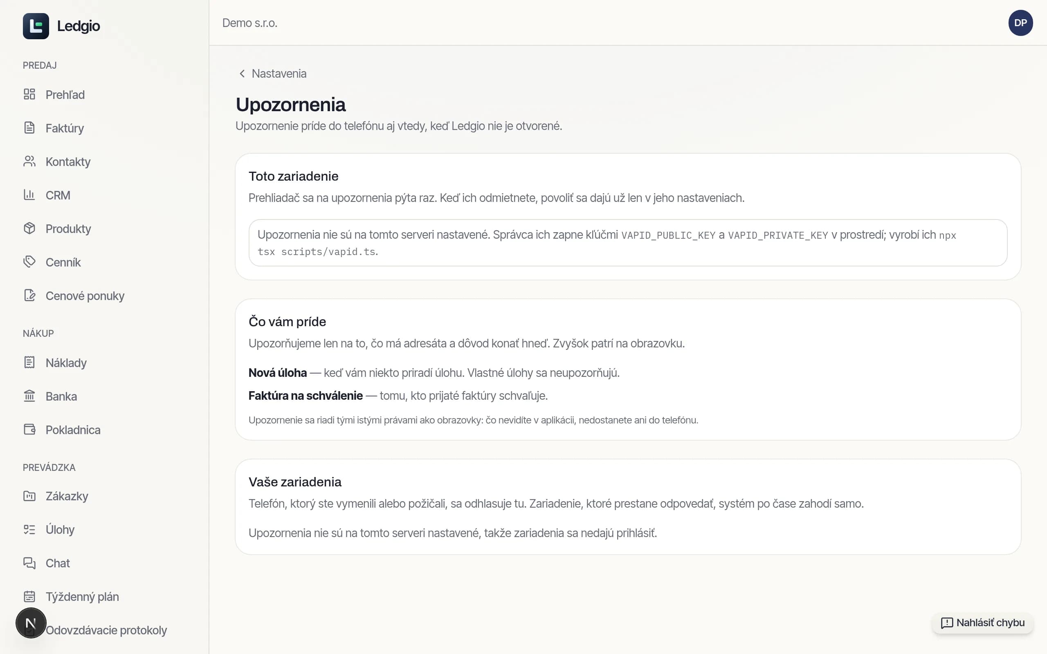Click the Cenové ponuky edit-document icon
Image resolution: width=1047 pixels, height=654 pixels.
pyautogui.click(x=29, y=296)
